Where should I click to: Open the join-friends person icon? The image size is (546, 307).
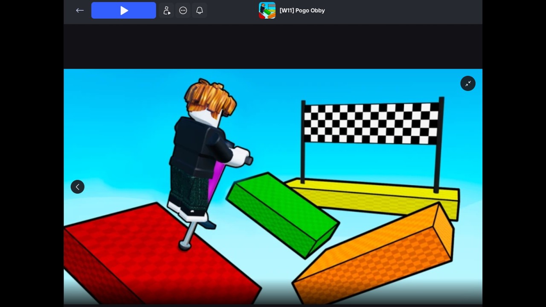pyautogui.click(x=167, y=11)
